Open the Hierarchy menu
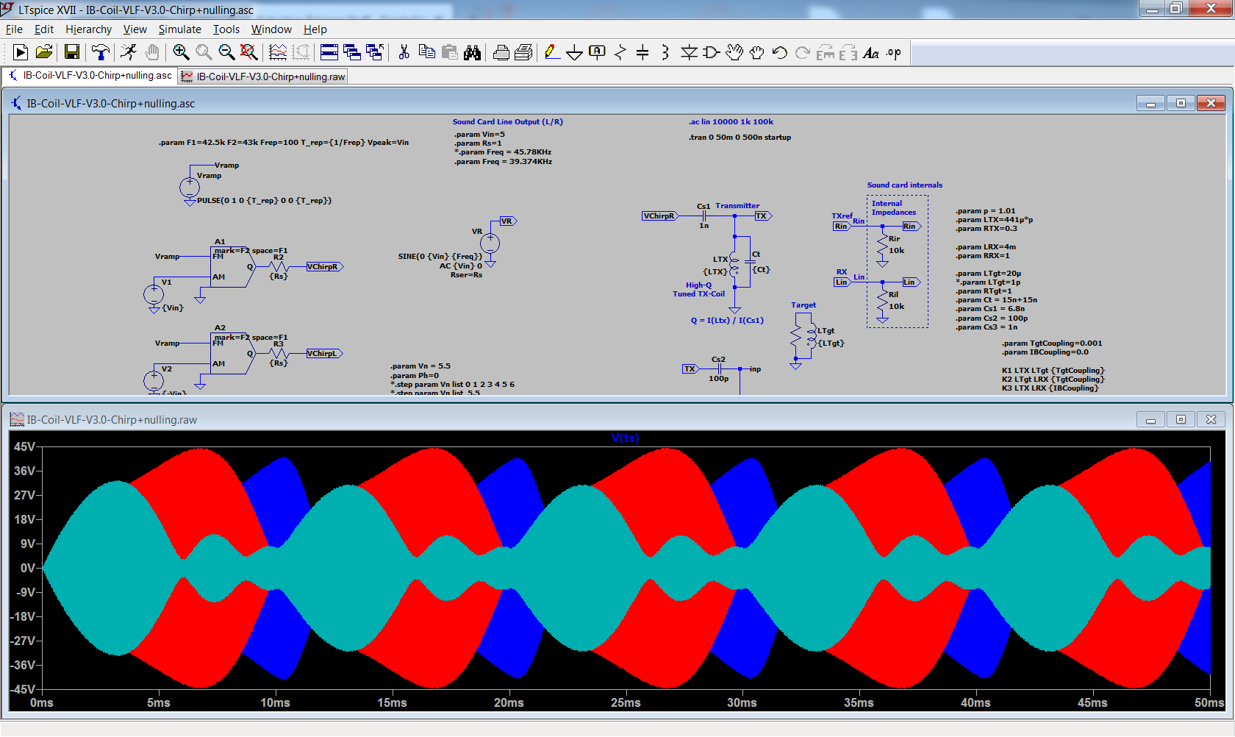This screenshot has height=737, width=1235. tap(88, 29)
